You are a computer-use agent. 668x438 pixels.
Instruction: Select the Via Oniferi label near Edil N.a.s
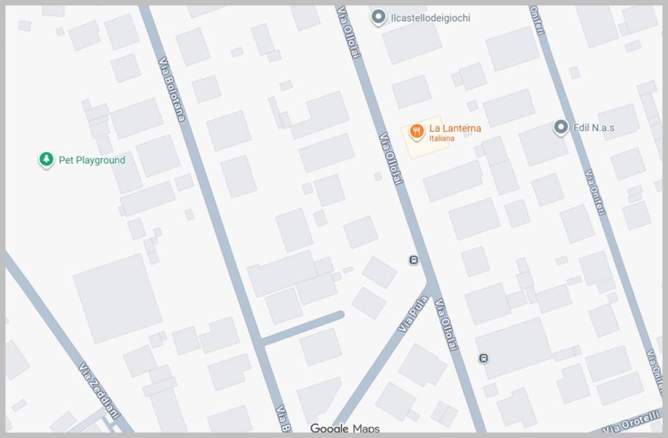pyautogui.click(x=595, y=192)
